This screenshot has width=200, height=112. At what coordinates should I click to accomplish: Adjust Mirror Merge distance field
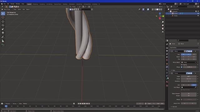click(x=190, y=67)
